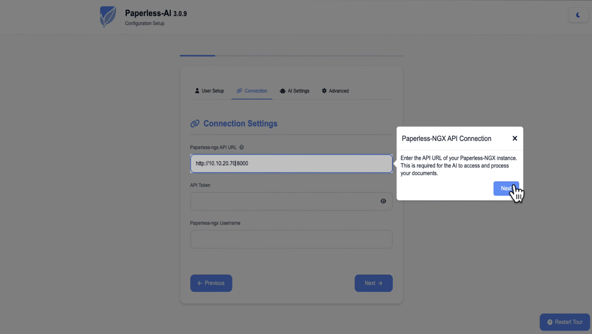
Task: Click the help icon beside Paperless-ngx API URL
Action: (242, 147)
